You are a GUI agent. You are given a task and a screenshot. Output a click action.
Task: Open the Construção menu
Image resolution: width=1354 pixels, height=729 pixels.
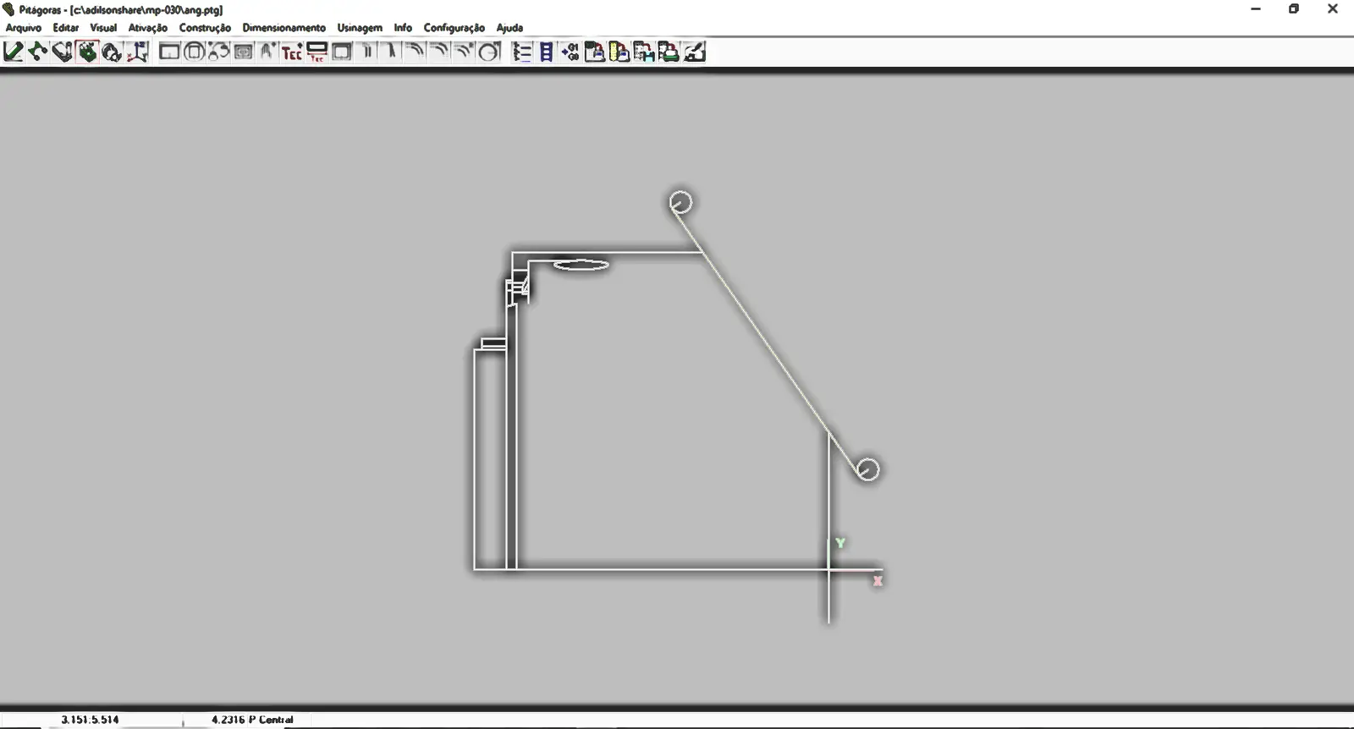pos(205,28)
